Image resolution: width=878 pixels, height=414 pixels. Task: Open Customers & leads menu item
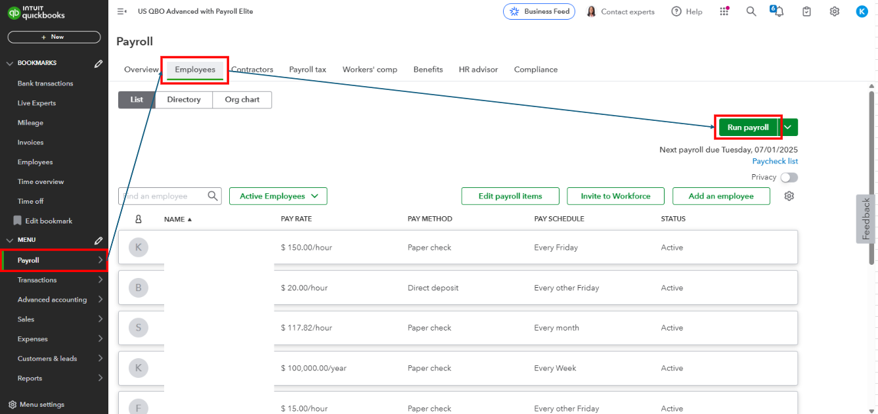pos(54,359)
